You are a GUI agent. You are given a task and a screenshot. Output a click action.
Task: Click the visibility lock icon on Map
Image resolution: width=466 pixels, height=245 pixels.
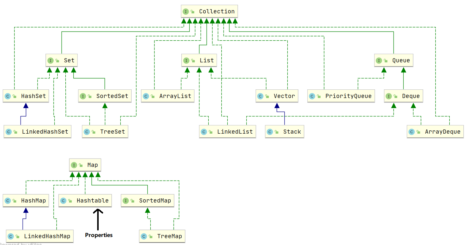tap(81, 165)
